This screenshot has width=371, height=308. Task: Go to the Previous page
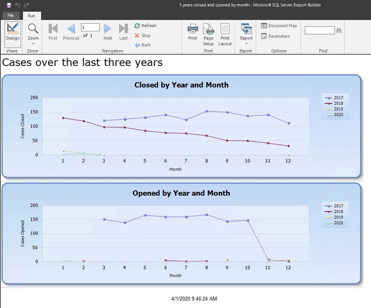71,32
